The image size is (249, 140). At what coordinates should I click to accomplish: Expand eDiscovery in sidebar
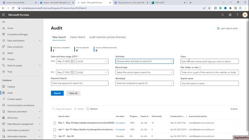click(40, 117)
